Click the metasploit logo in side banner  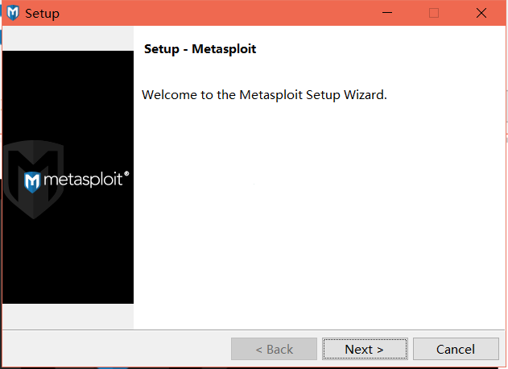pos(76,181)
